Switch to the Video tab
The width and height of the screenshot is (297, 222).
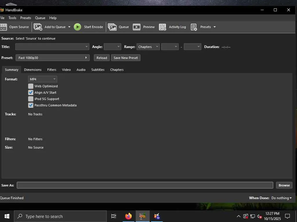pos(66,70)
